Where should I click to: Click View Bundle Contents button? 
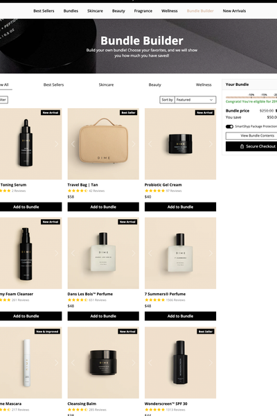pyautogui.click(x=251, y=136)
